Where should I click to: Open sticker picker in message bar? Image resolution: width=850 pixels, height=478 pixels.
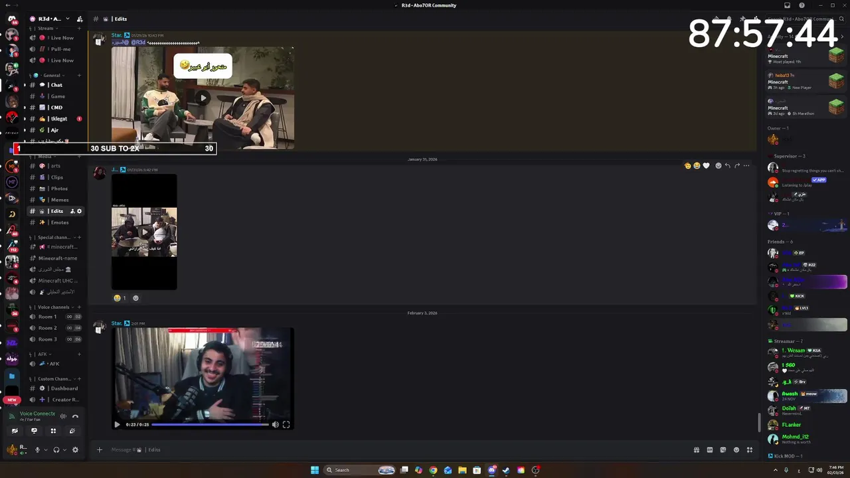coord(723,449)
